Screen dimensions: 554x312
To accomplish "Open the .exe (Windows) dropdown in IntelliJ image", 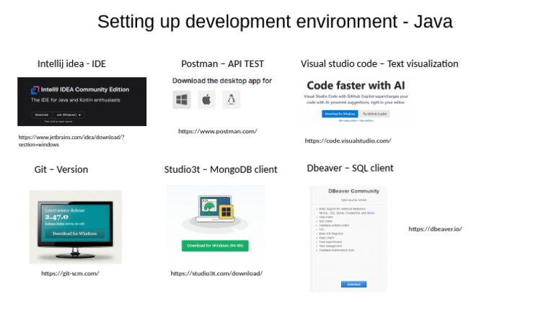I will [x=69, y=115].
